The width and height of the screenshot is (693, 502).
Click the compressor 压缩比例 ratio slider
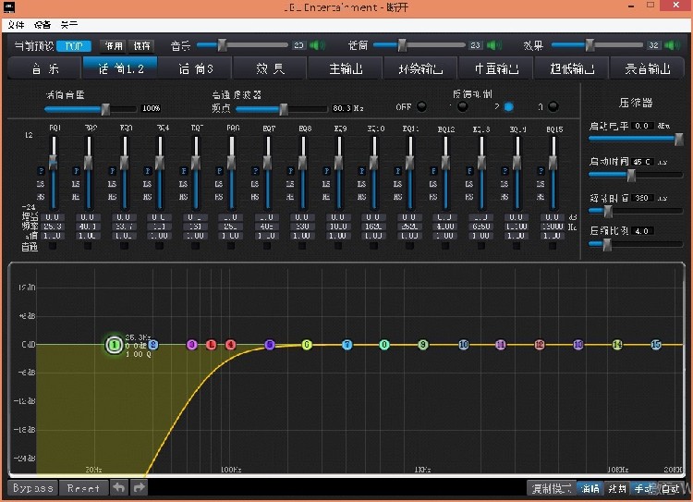click(635, 244)
